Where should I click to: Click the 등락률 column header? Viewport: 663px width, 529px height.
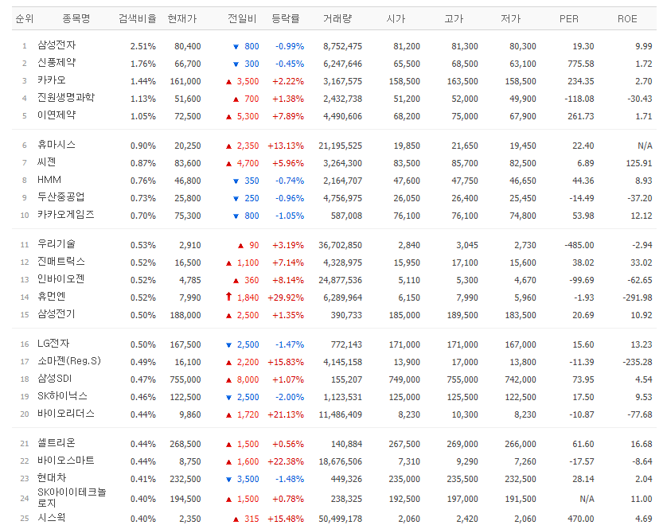click(286, 18)
